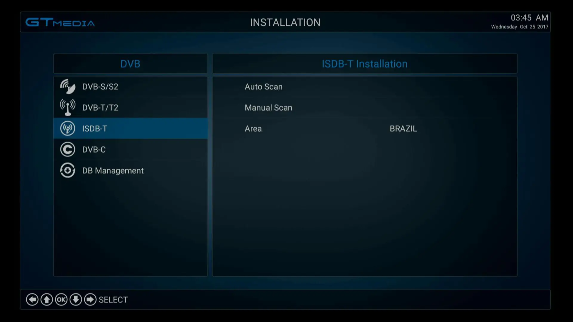Change Area setting from BRAZIL
Image resolution: width=573 pixels, height=322 pixels.
coord(403,129)
